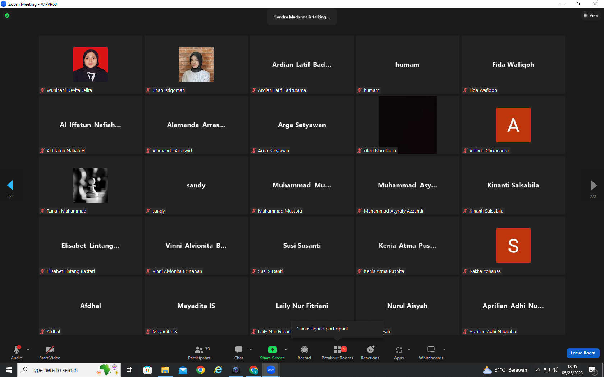Click Rakha Yohanes's orange S avatar

pos(513,246)
